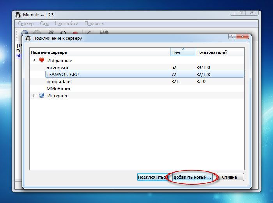Screen dimensions: 273x203
Task: Click the Mumble logo in dialog title bar
Action: (28, 38)
